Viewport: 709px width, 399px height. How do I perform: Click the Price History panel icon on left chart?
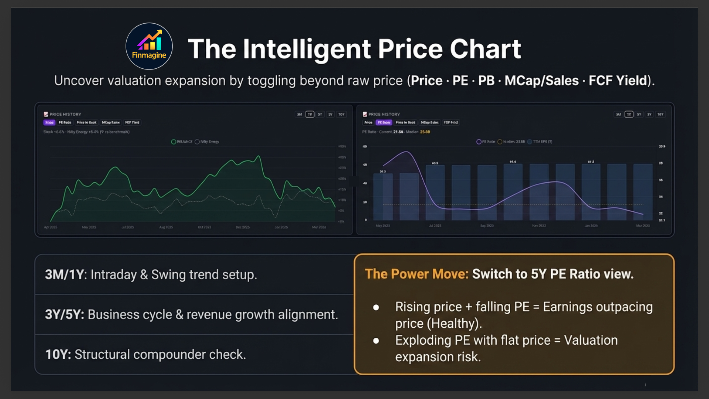[46, 114]
